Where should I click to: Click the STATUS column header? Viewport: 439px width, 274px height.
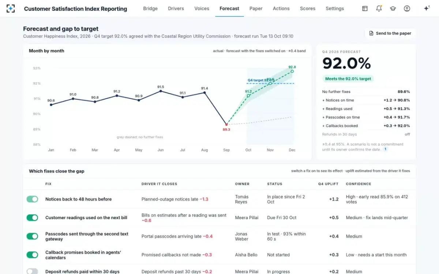coord(275,184)
